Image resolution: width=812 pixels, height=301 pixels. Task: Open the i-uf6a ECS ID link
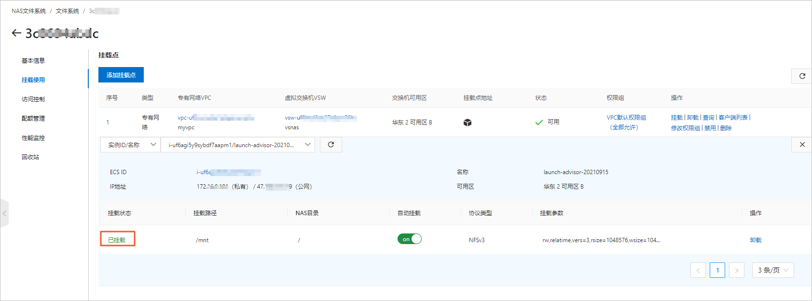[x=229, y=172]
